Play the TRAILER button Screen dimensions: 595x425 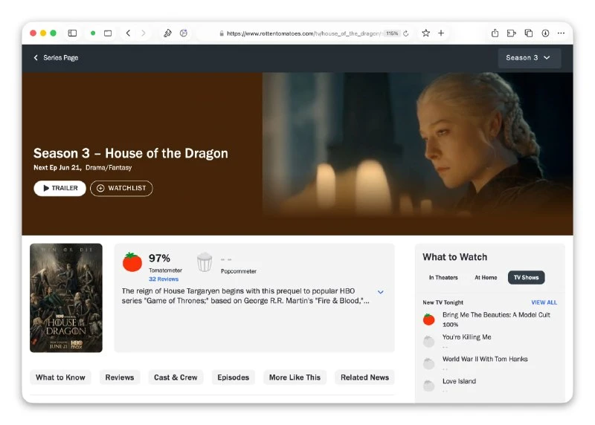(x=60, y=188)
